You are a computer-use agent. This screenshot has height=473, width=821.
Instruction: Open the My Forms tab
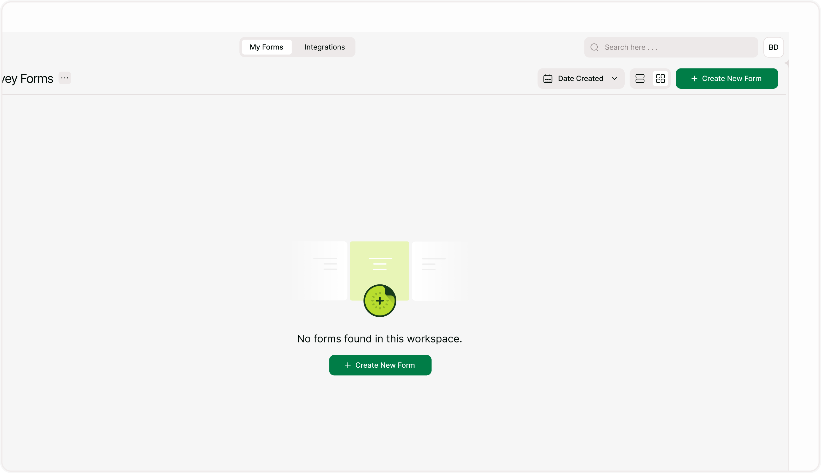click(x=266, y=47)
